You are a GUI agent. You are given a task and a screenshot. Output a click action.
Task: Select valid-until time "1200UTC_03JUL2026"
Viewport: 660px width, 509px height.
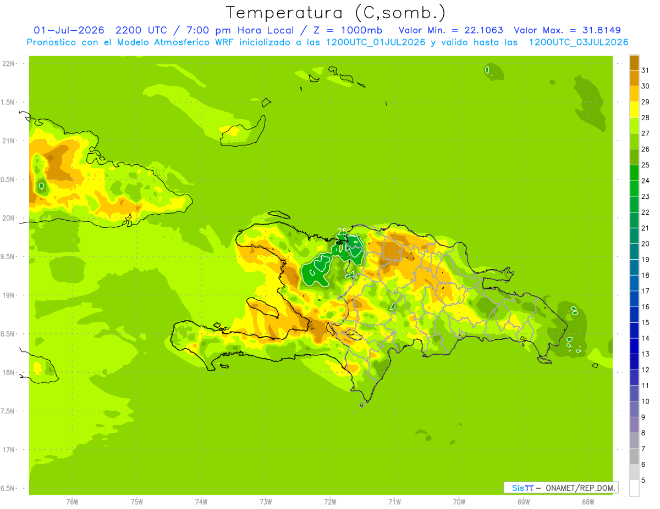[x=579, y=42]
